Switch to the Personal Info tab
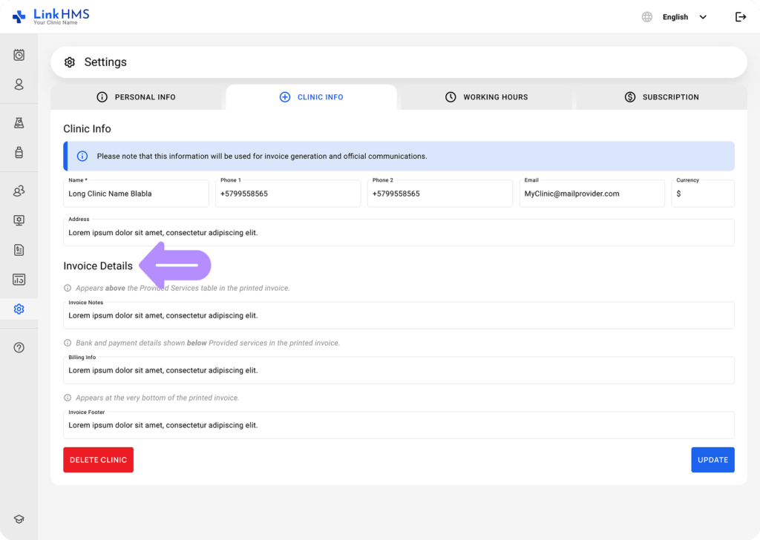 [x=137, y=97]
